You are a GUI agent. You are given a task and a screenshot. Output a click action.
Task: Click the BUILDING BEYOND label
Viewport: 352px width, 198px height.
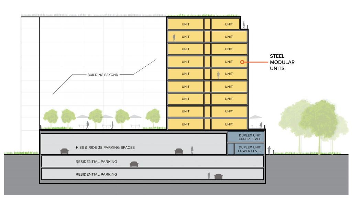coord(103,75)
